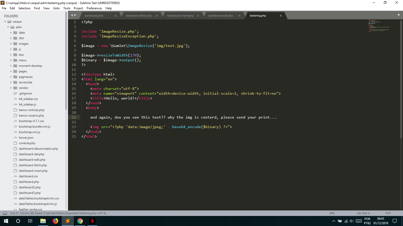Open conecta.php from the sidebar
Image resolution: width=403 pixels, height=226 pixels.
click(x=27, y=143)
